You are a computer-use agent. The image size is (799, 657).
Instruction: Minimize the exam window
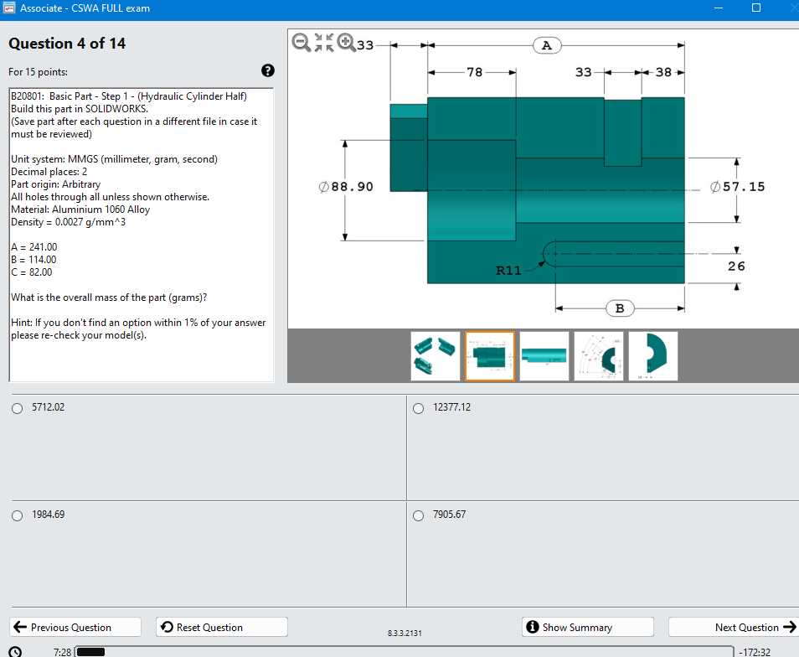(x=719, y=8)
